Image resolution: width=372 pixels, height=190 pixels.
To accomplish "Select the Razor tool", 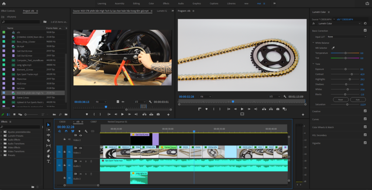I will 48,140.
